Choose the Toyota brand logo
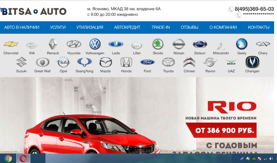The height and width of the screenshot is (163, 277). [x=168, y=62]
